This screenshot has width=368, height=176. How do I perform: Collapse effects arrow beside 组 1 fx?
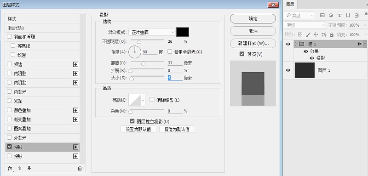point(365,44)
